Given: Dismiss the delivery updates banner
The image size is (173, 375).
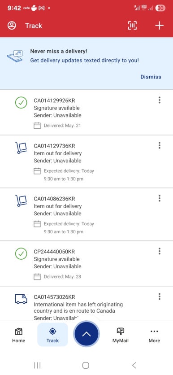Looking at the screenshot, I should tap(151, 77).
